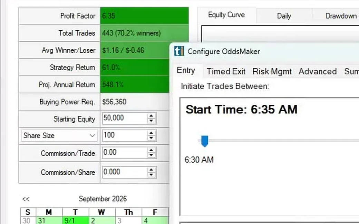
Task: Switch to the Equity Curve tab
Action: click(226, 15)
